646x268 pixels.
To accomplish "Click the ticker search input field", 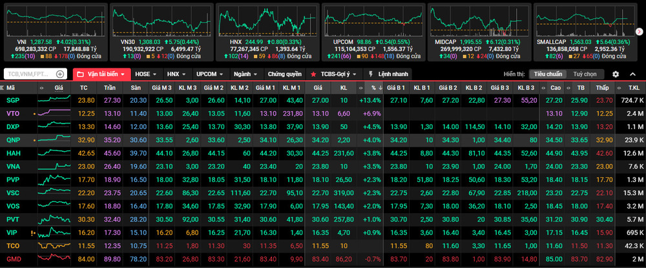I will click(x=29, y=74).
